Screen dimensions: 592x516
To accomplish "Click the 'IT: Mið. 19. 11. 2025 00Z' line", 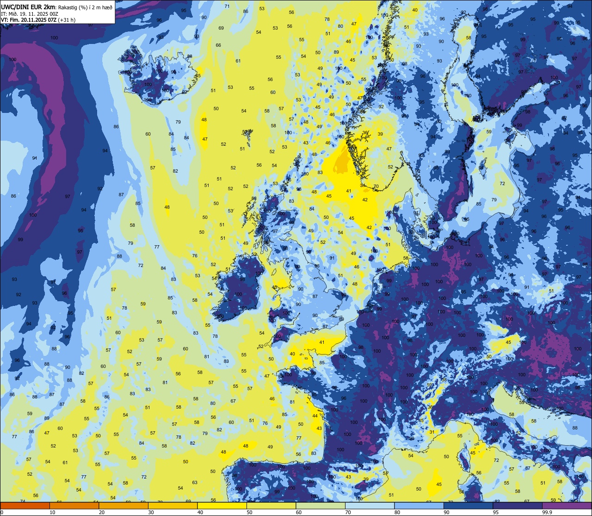I will [29, 13].
